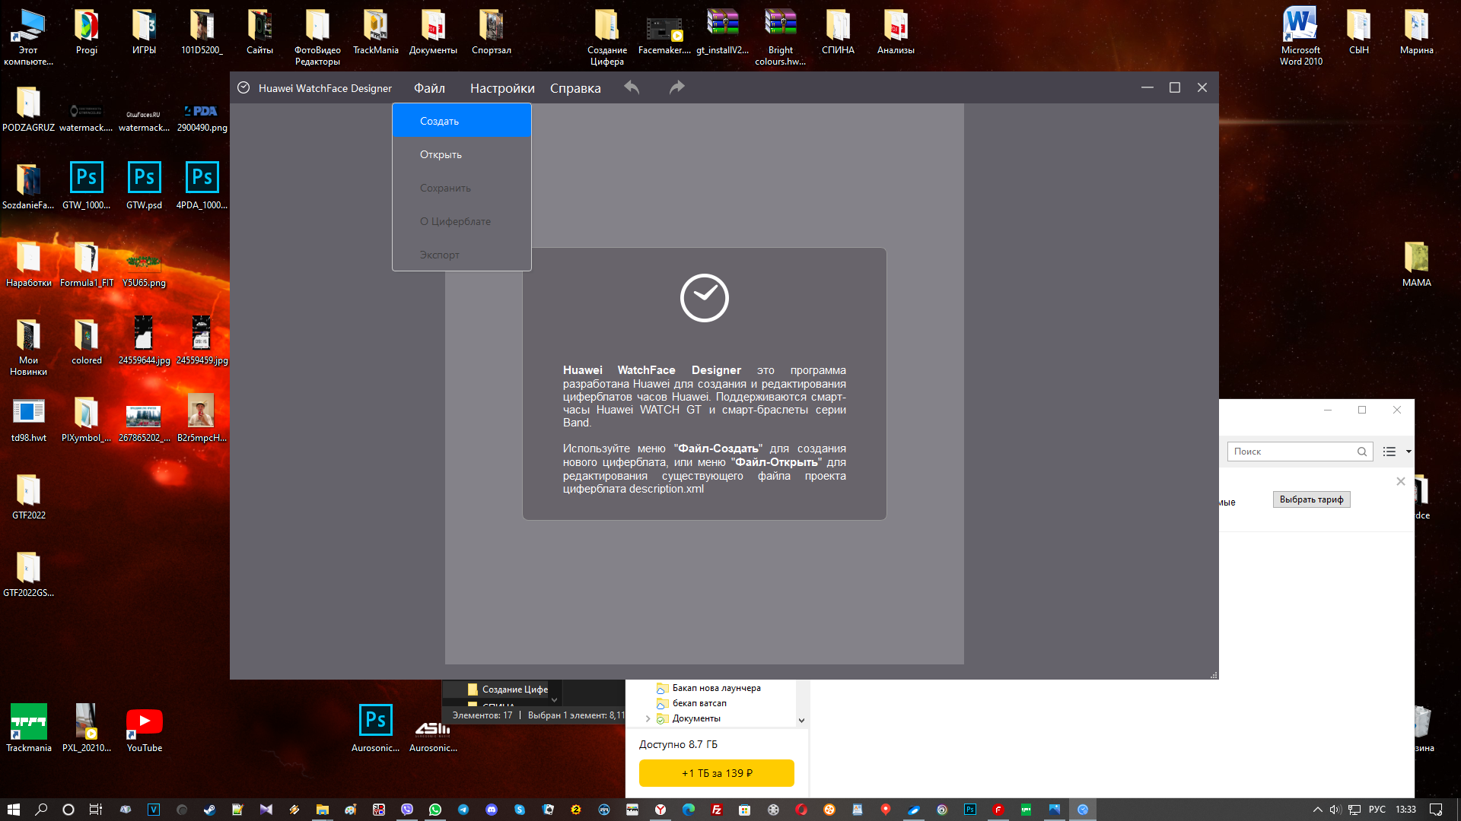Open the TrackMania folder icon
Image resolution: width=1461 pixels, height=821 pixels.
pos(376,32)
